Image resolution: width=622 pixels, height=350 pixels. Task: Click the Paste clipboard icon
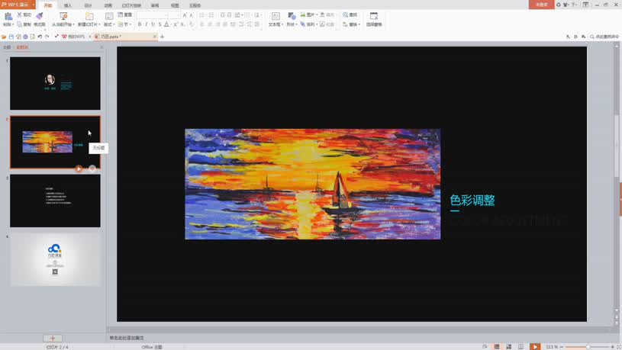8,16
